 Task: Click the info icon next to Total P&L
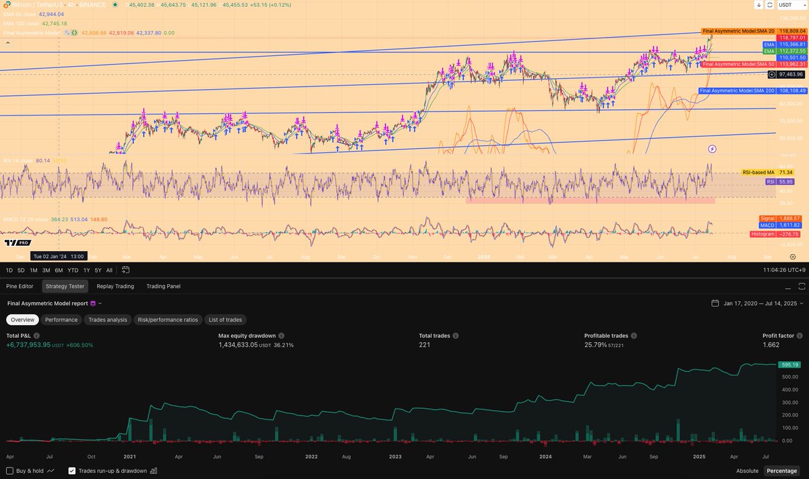[36, 335]
